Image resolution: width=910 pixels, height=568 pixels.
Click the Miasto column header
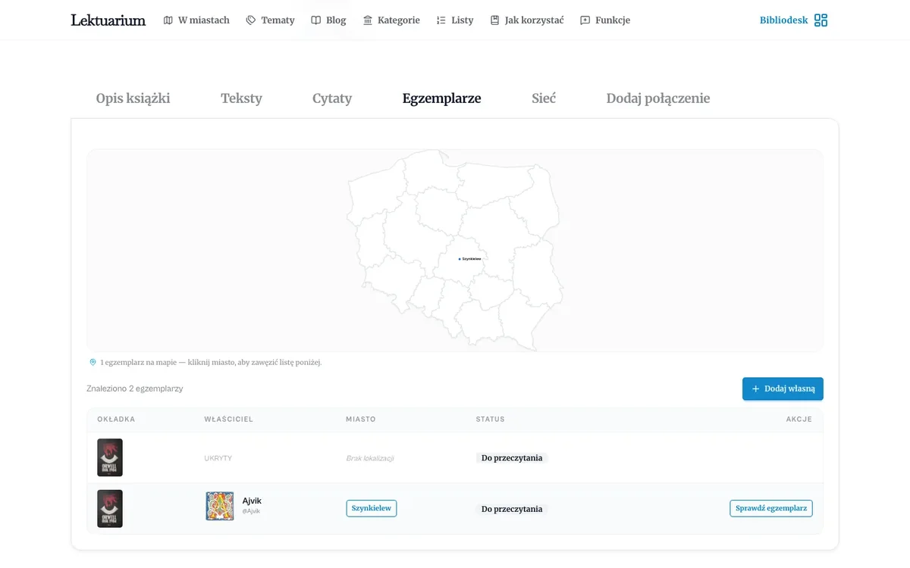tap(360, 420)
